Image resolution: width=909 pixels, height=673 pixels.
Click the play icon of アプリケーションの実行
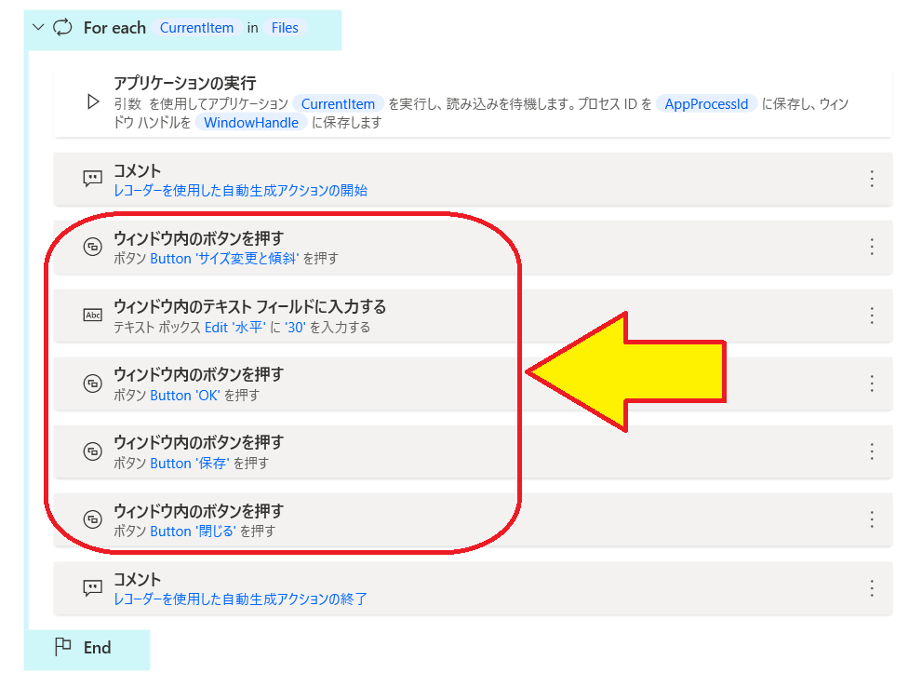tap(92, 102)
